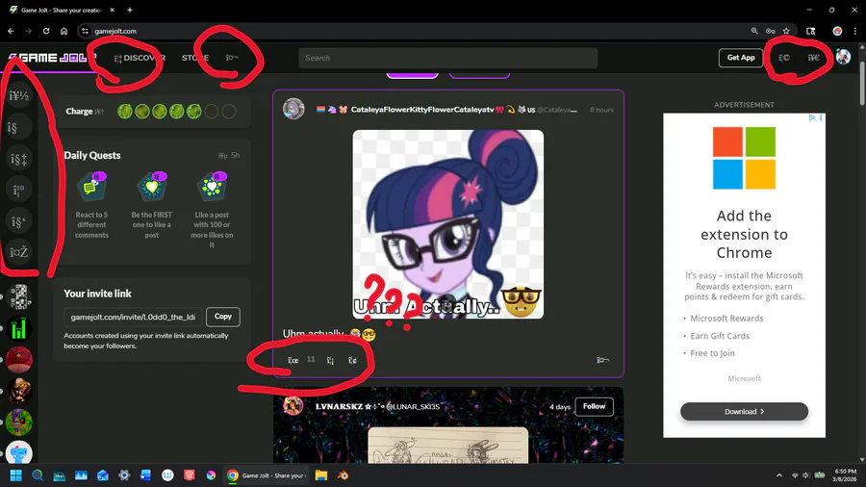Open the taskbar clock showing 6:50 PM

coord(845,475)
